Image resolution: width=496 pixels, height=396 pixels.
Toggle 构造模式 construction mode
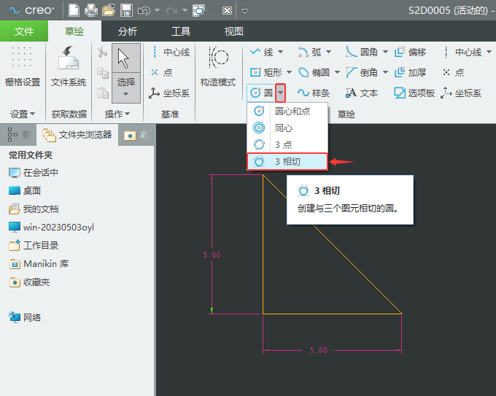click(218, 67)
